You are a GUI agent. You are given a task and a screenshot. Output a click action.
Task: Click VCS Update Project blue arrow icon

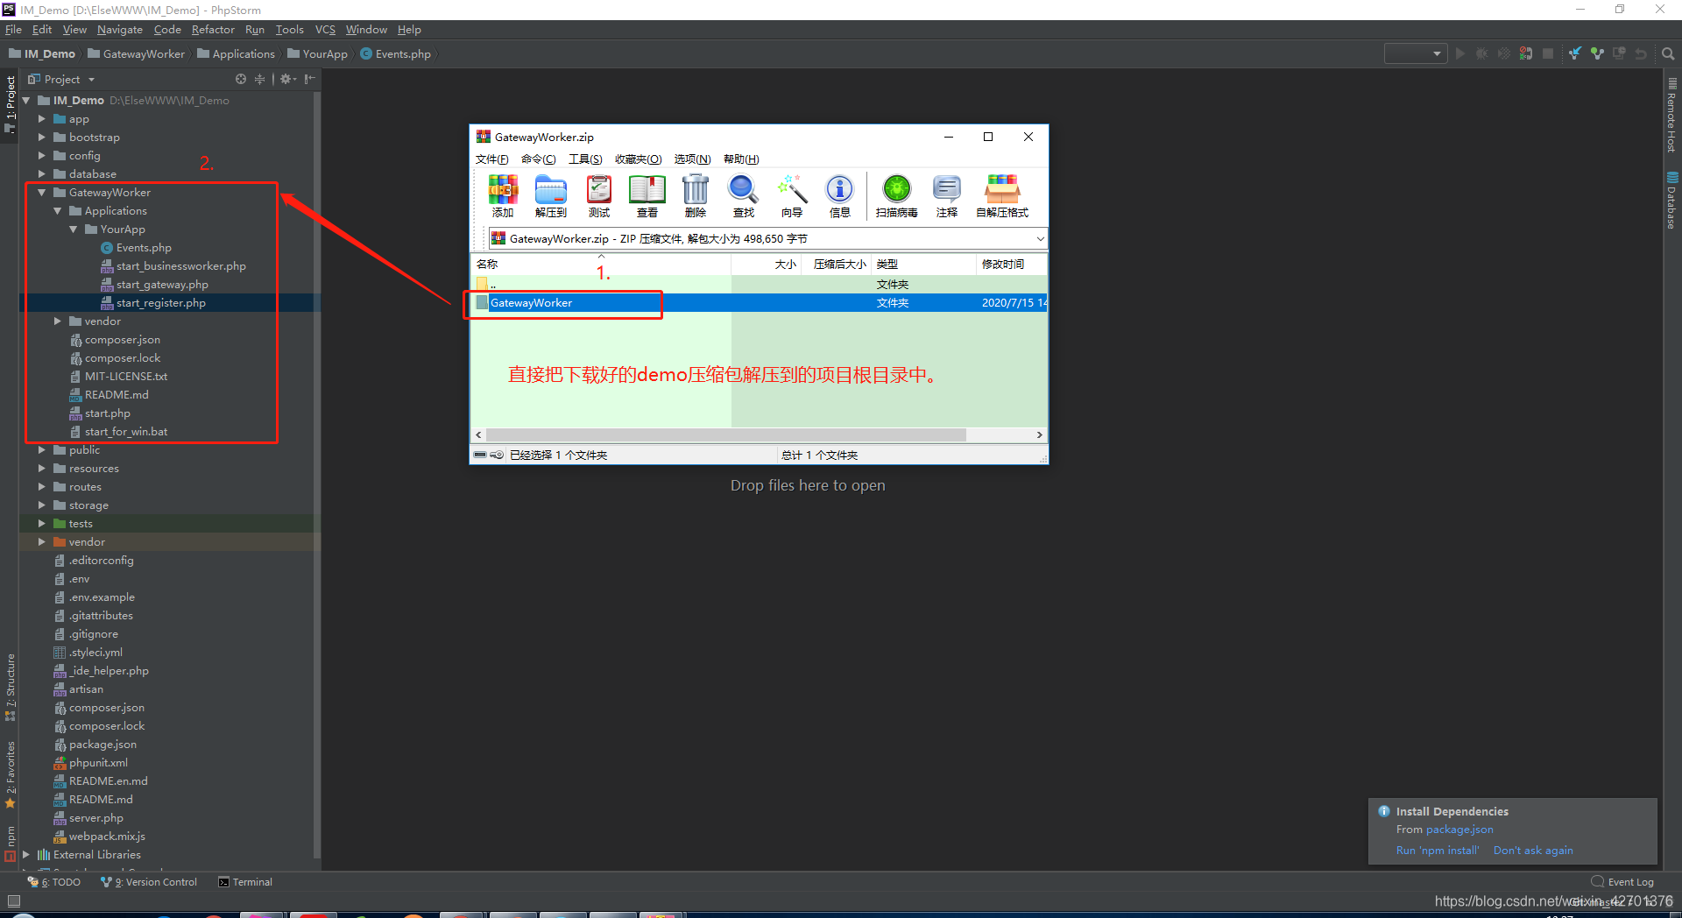(1575, 53)
